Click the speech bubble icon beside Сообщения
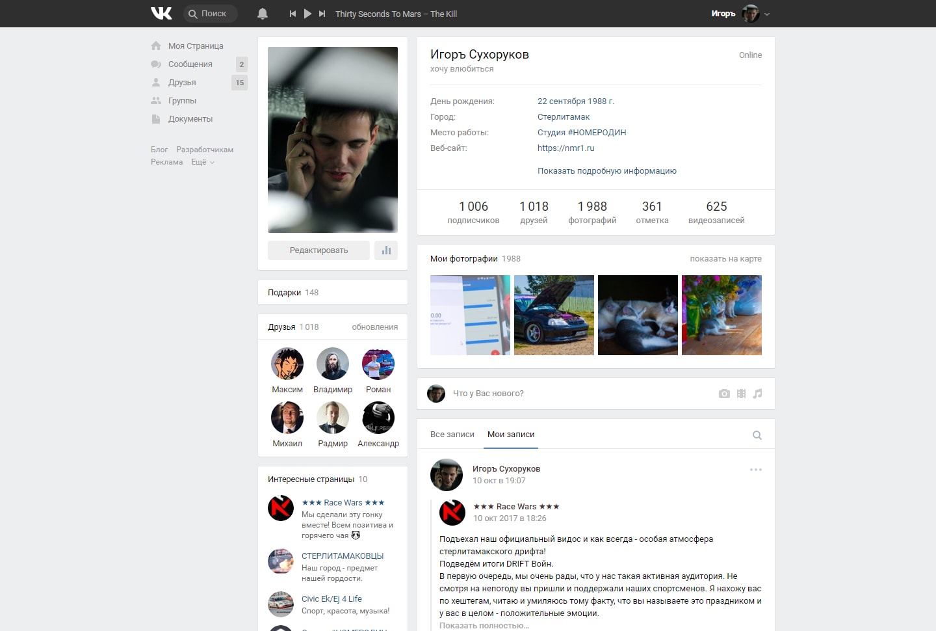The width and height of the screenshot is (936, 631). (x=156, y=64)
